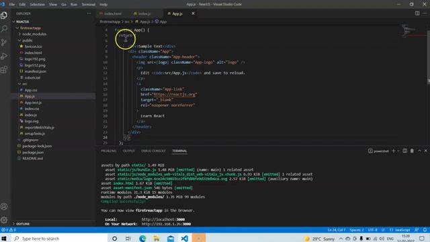Click the Windows taskbar search box
This screenshot has width=430, height=242.
pyautogui.click(x=59, y=239)
